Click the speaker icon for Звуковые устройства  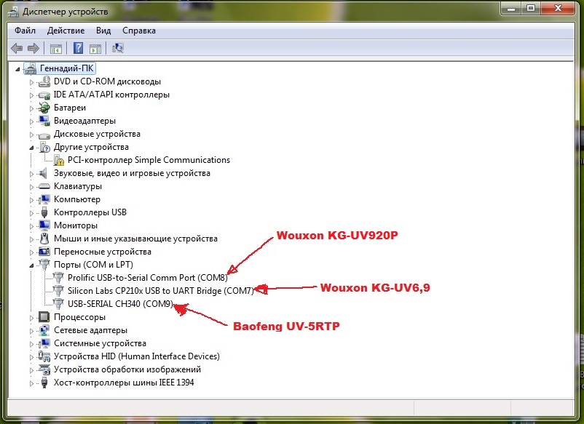coord(44,173)
